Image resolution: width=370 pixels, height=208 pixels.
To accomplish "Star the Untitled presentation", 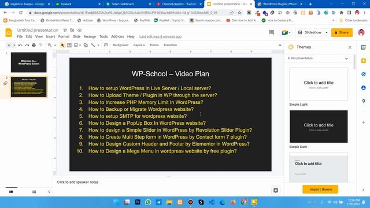I will 65,30.
